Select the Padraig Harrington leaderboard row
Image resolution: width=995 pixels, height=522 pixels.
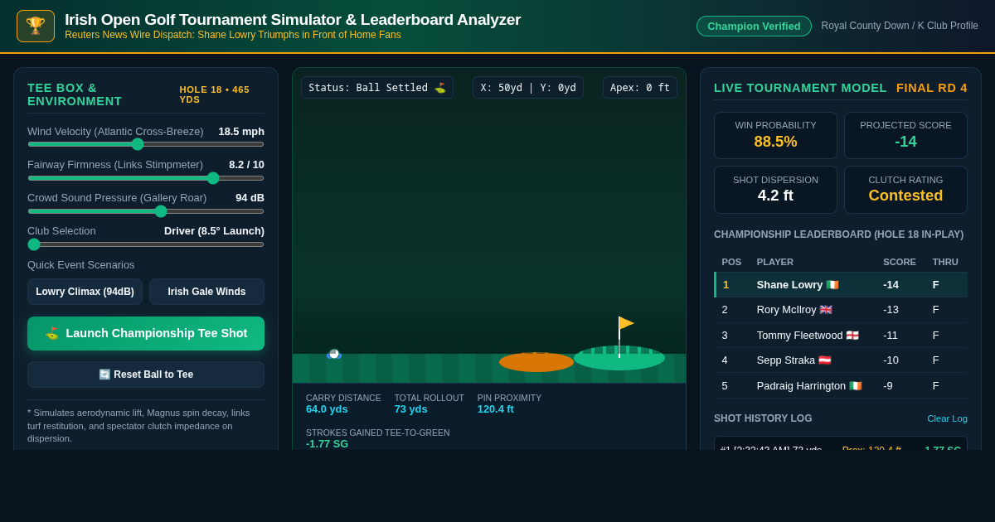pyautogui.click(x=841, y=386)
